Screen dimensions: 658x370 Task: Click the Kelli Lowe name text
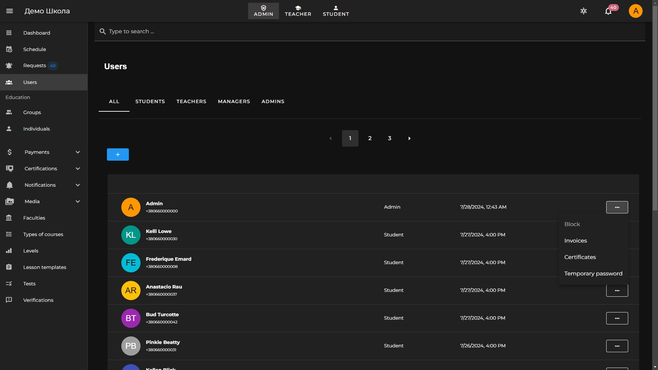159,231
